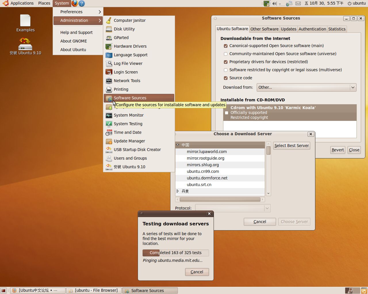
Task: Open Time and Date icon
Action: pos(109,132)
